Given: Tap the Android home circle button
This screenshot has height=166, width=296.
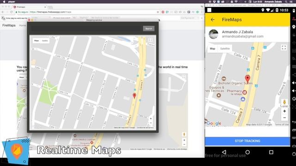Looking at the screenshot, I should [x=247, y=152].
